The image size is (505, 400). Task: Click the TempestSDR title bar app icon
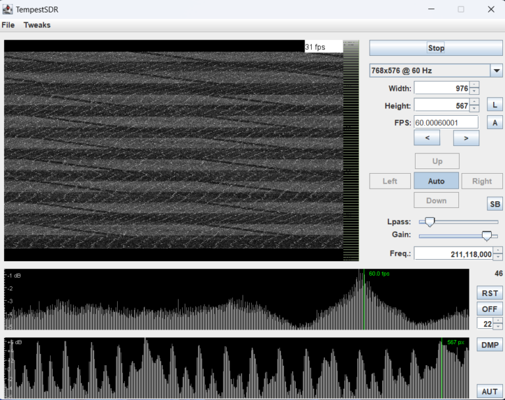8,9
